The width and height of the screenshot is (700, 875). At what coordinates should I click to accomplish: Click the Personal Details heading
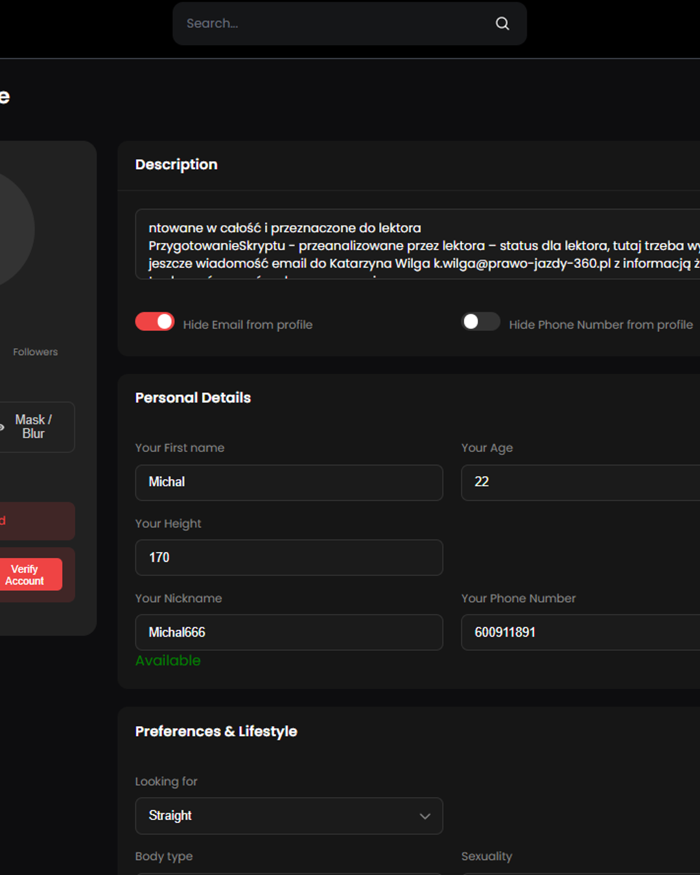pos(193,398)
